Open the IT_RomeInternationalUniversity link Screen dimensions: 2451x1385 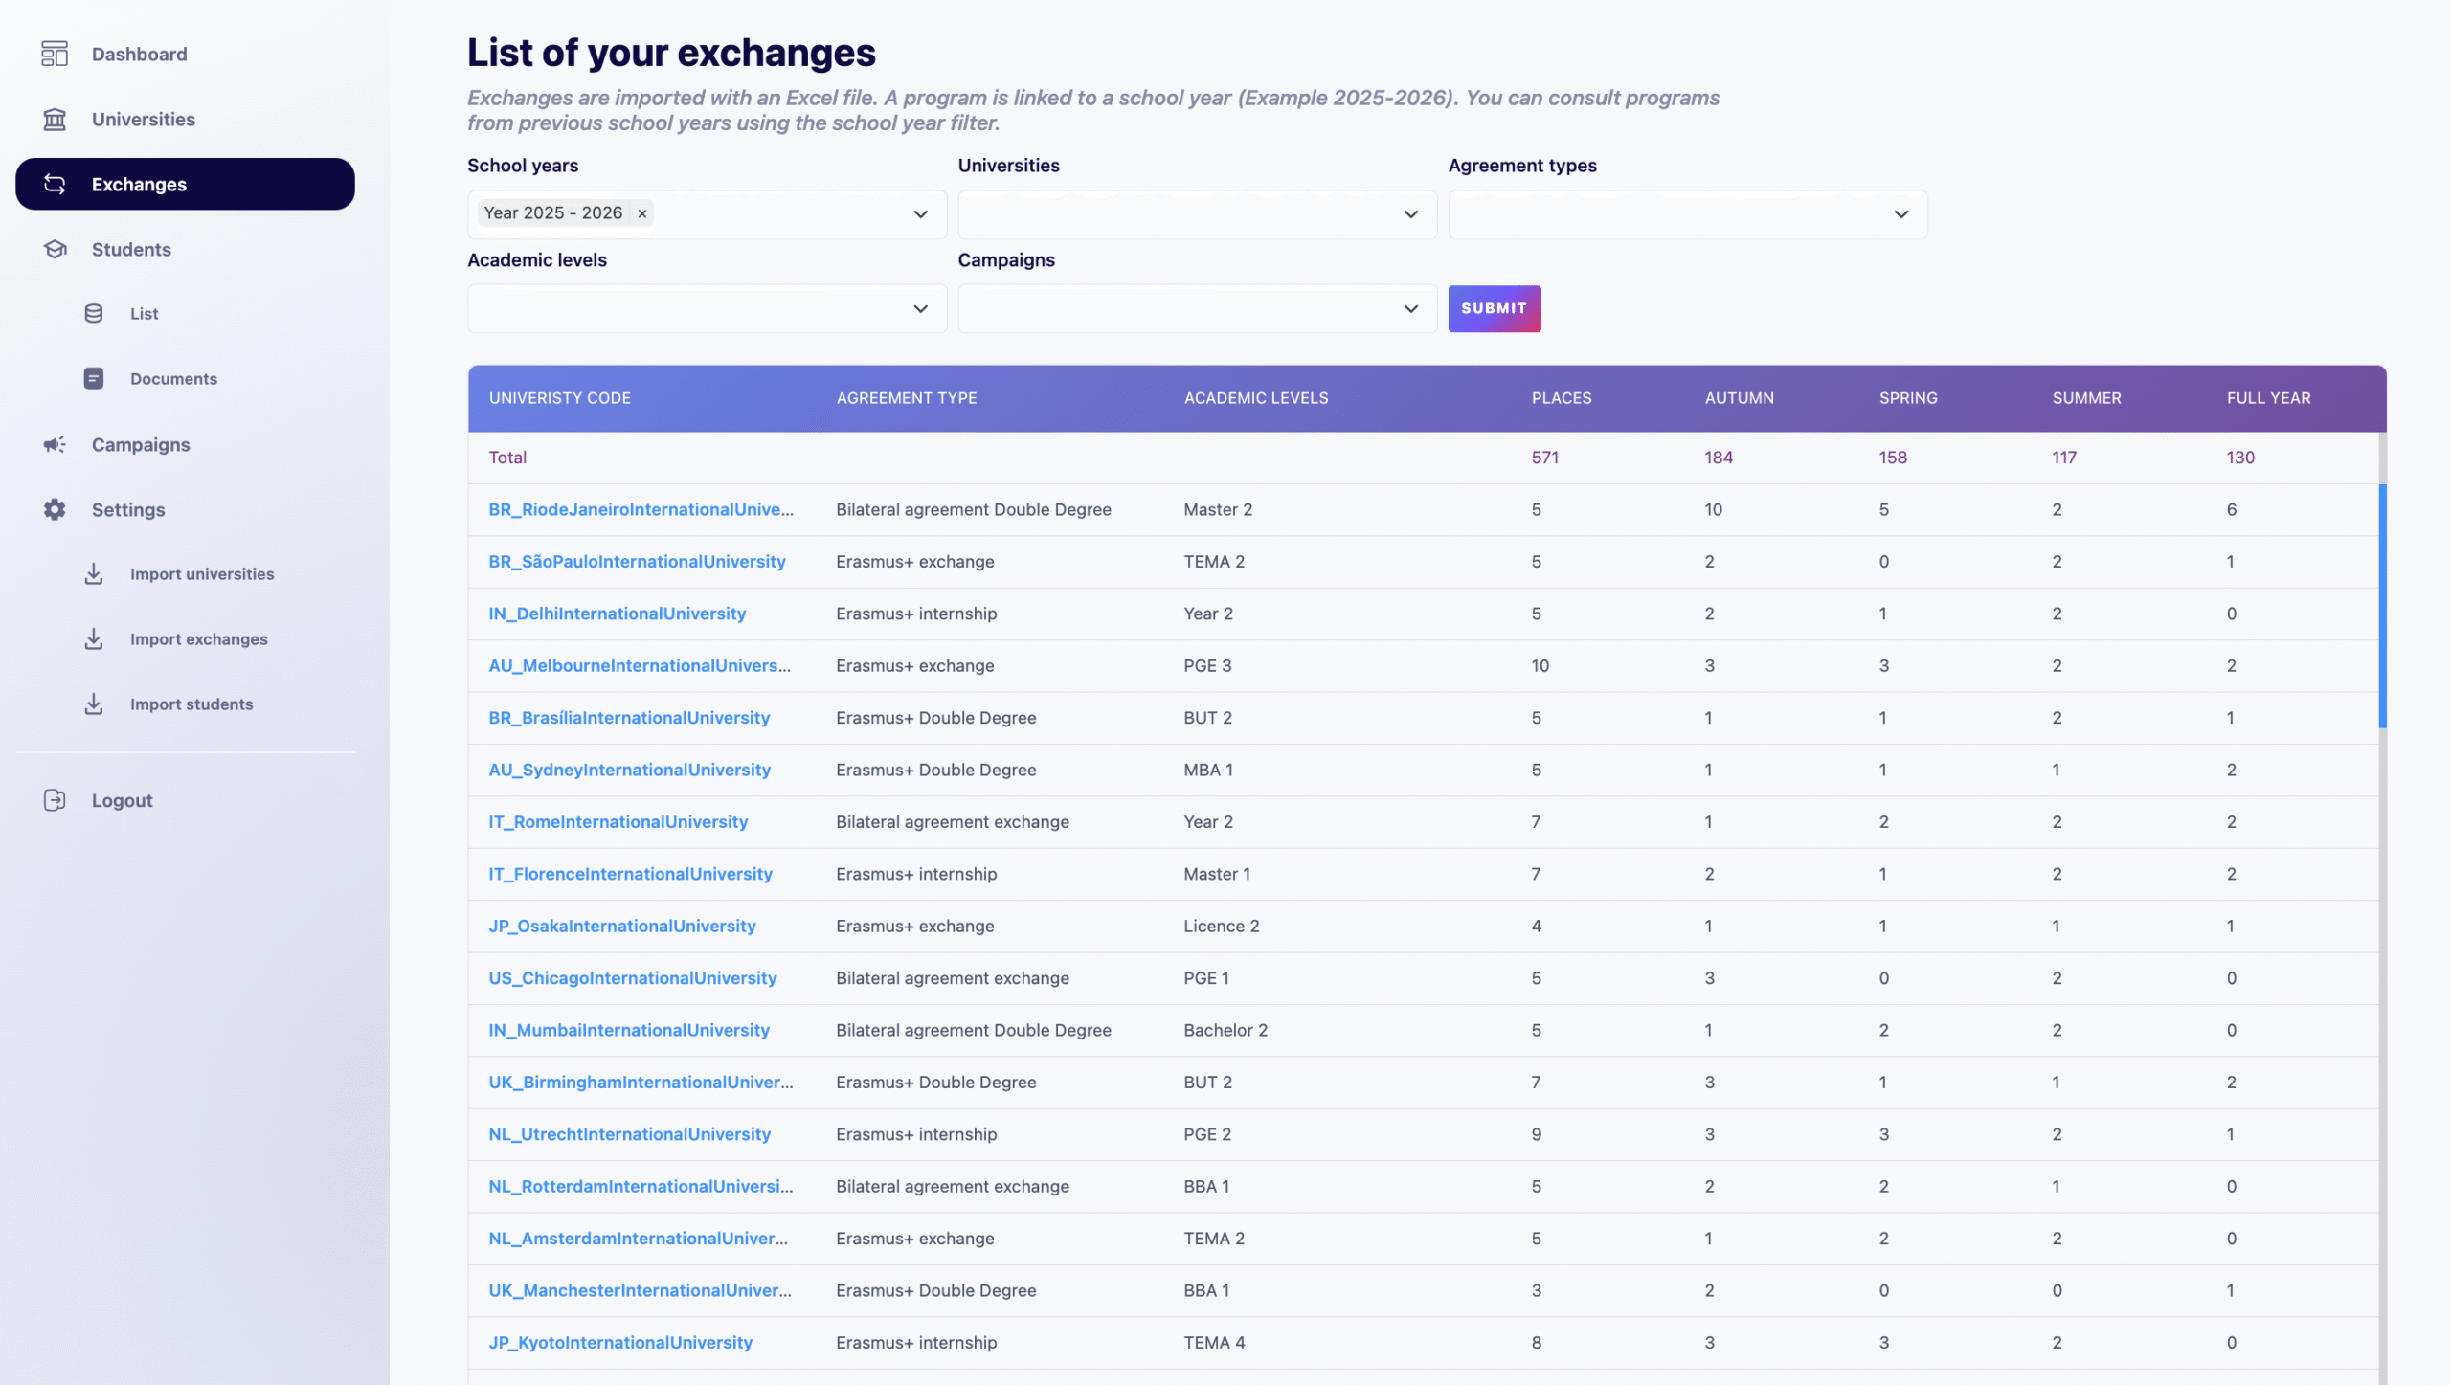pos(618,821)
